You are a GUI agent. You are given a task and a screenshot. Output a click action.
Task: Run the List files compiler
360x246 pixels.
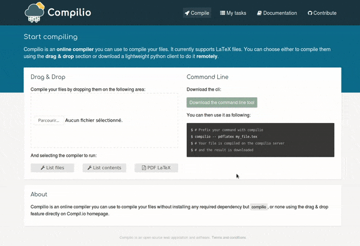click(52, 168)
